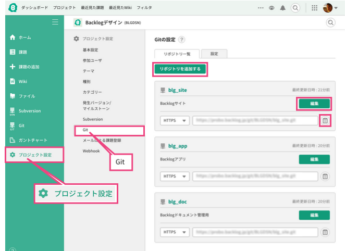345x251 pixels.
Task: Open the more options ellipsis menu
Action: click(x=261, y=8)
